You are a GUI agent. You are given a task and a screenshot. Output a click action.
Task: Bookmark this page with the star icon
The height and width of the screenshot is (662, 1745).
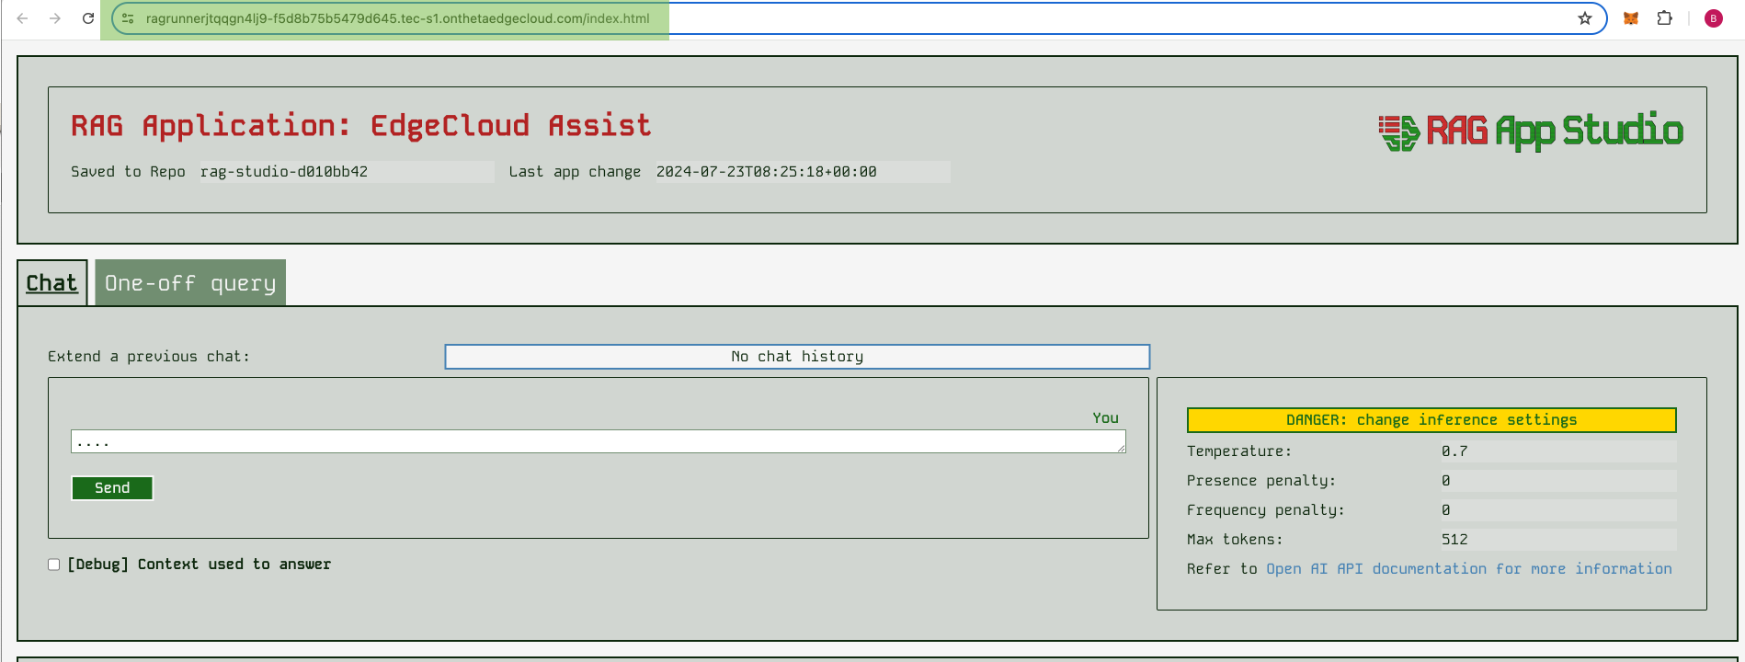click(x=1585, y=18)
